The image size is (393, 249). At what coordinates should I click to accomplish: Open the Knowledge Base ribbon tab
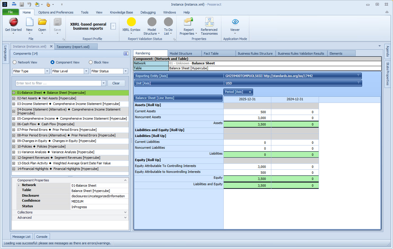coord(121,12)
